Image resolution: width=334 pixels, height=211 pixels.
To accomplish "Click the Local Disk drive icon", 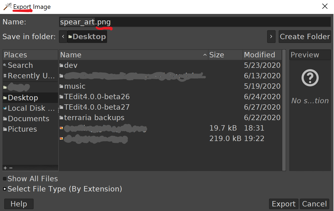I will point(5,108).
